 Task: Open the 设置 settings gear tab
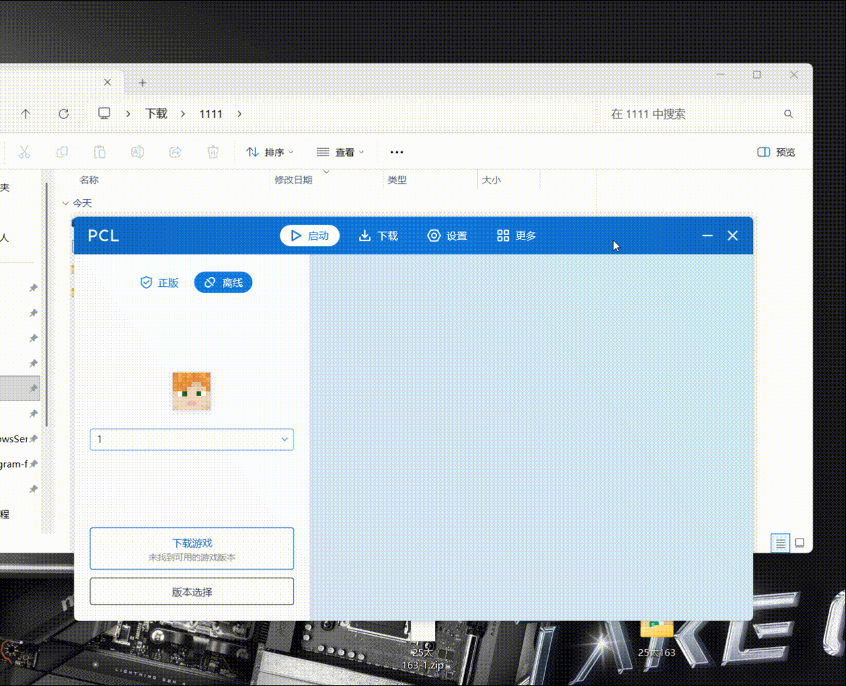[x=447, y=236]
